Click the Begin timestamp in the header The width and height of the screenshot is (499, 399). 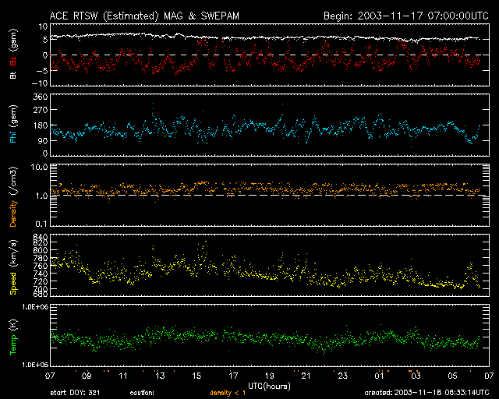pos(405,16)
